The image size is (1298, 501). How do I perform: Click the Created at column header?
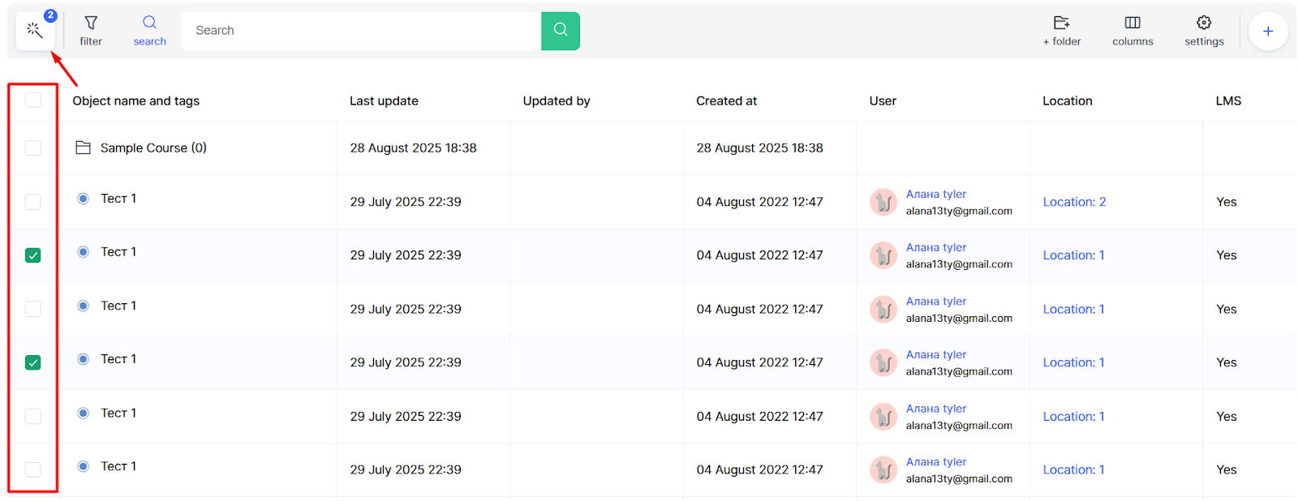pyautogui.click(x=726, y=101)
